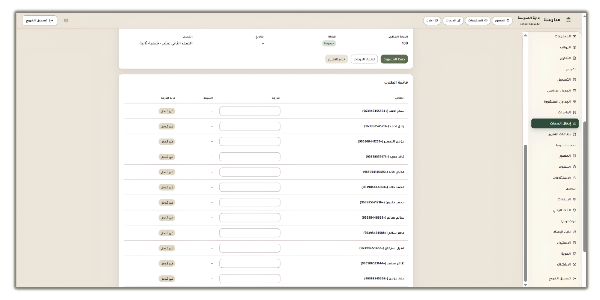Click grade input for خالد حميد
Viewport: 600px width, 300px height.
[x=250, y=157]
